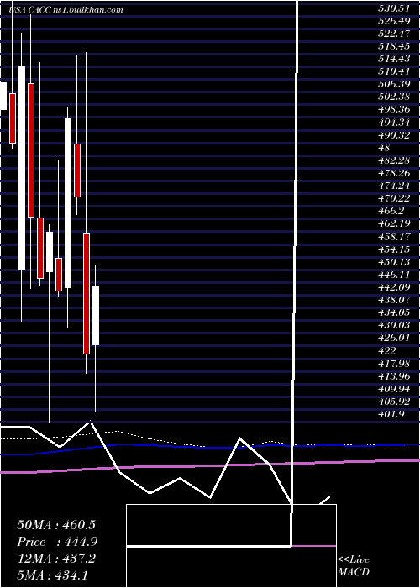Viewport: 420px width, 588px height.
Task: Click the 490.32 price axis label
Action: 394,136
